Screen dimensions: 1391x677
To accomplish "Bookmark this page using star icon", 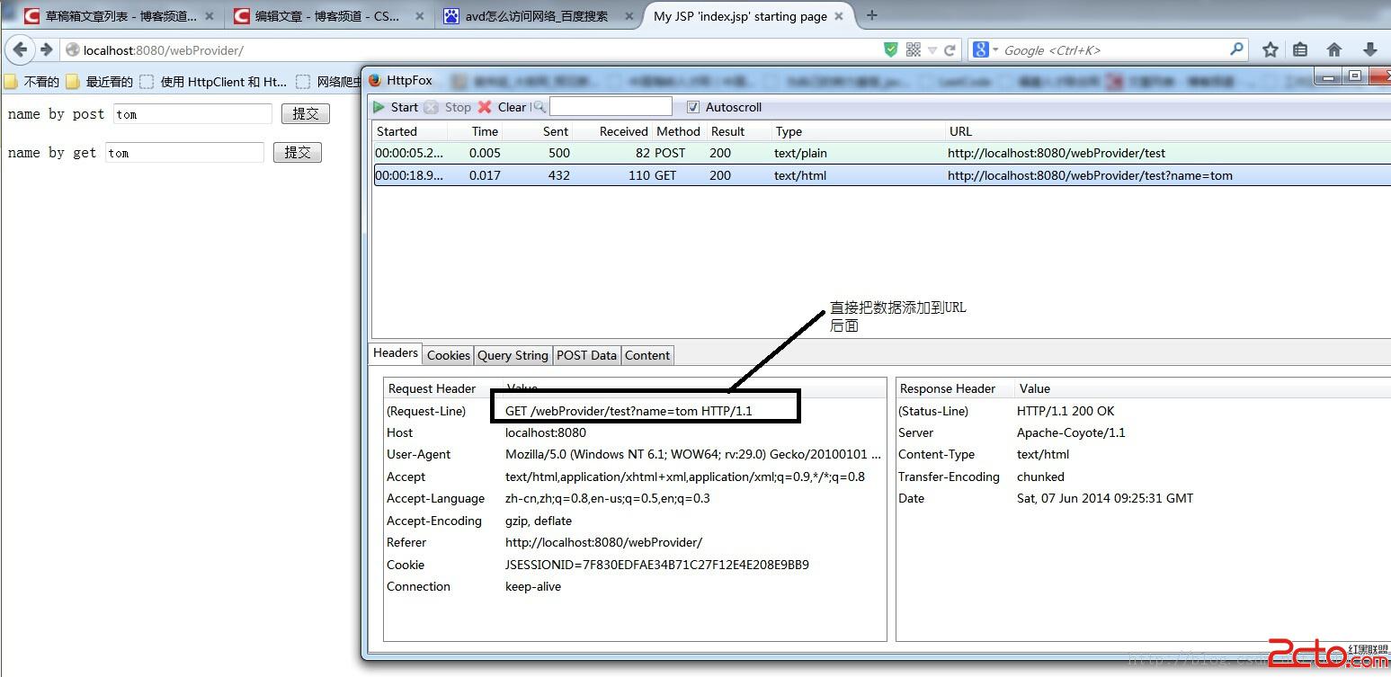I will click(1270, 50).
